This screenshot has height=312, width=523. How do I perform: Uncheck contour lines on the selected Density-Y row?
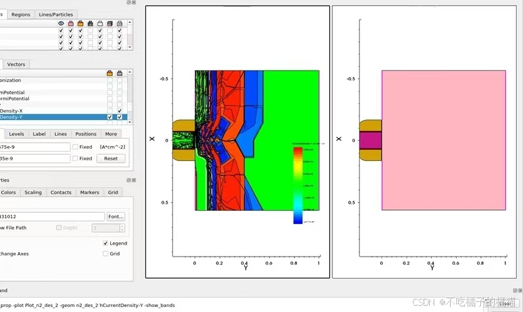pos(120,117)
